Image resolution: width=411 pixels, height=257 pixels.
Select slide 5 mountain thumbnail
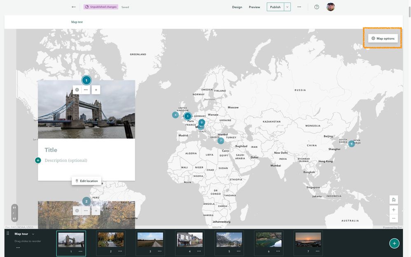229,239
